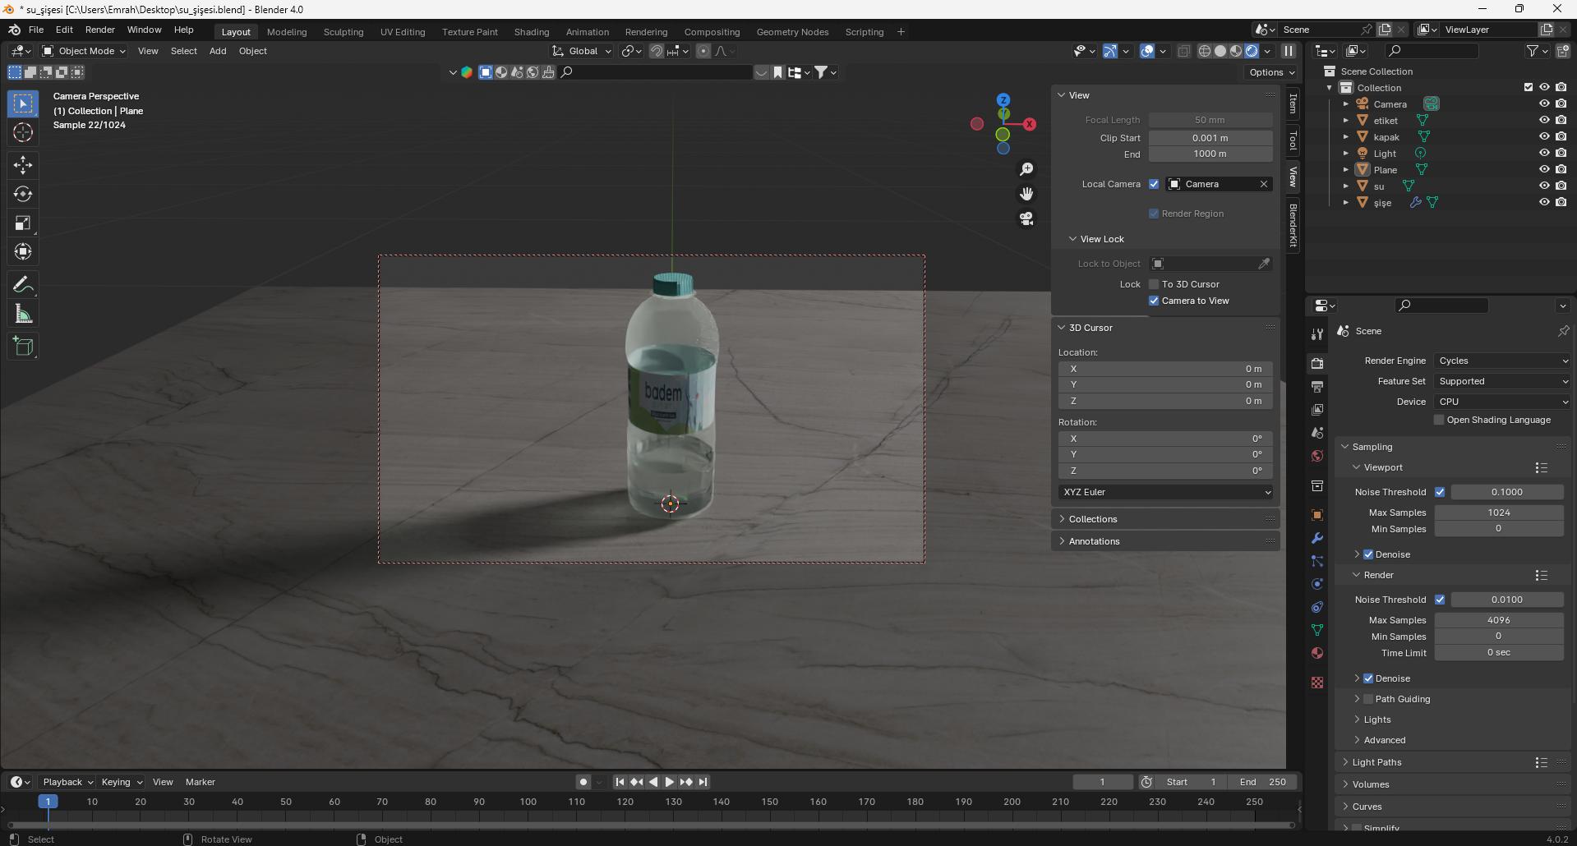
Task: Open the Render Engine Cycles dropdown
Action: pyautogui.click(x=1503, y=361)
